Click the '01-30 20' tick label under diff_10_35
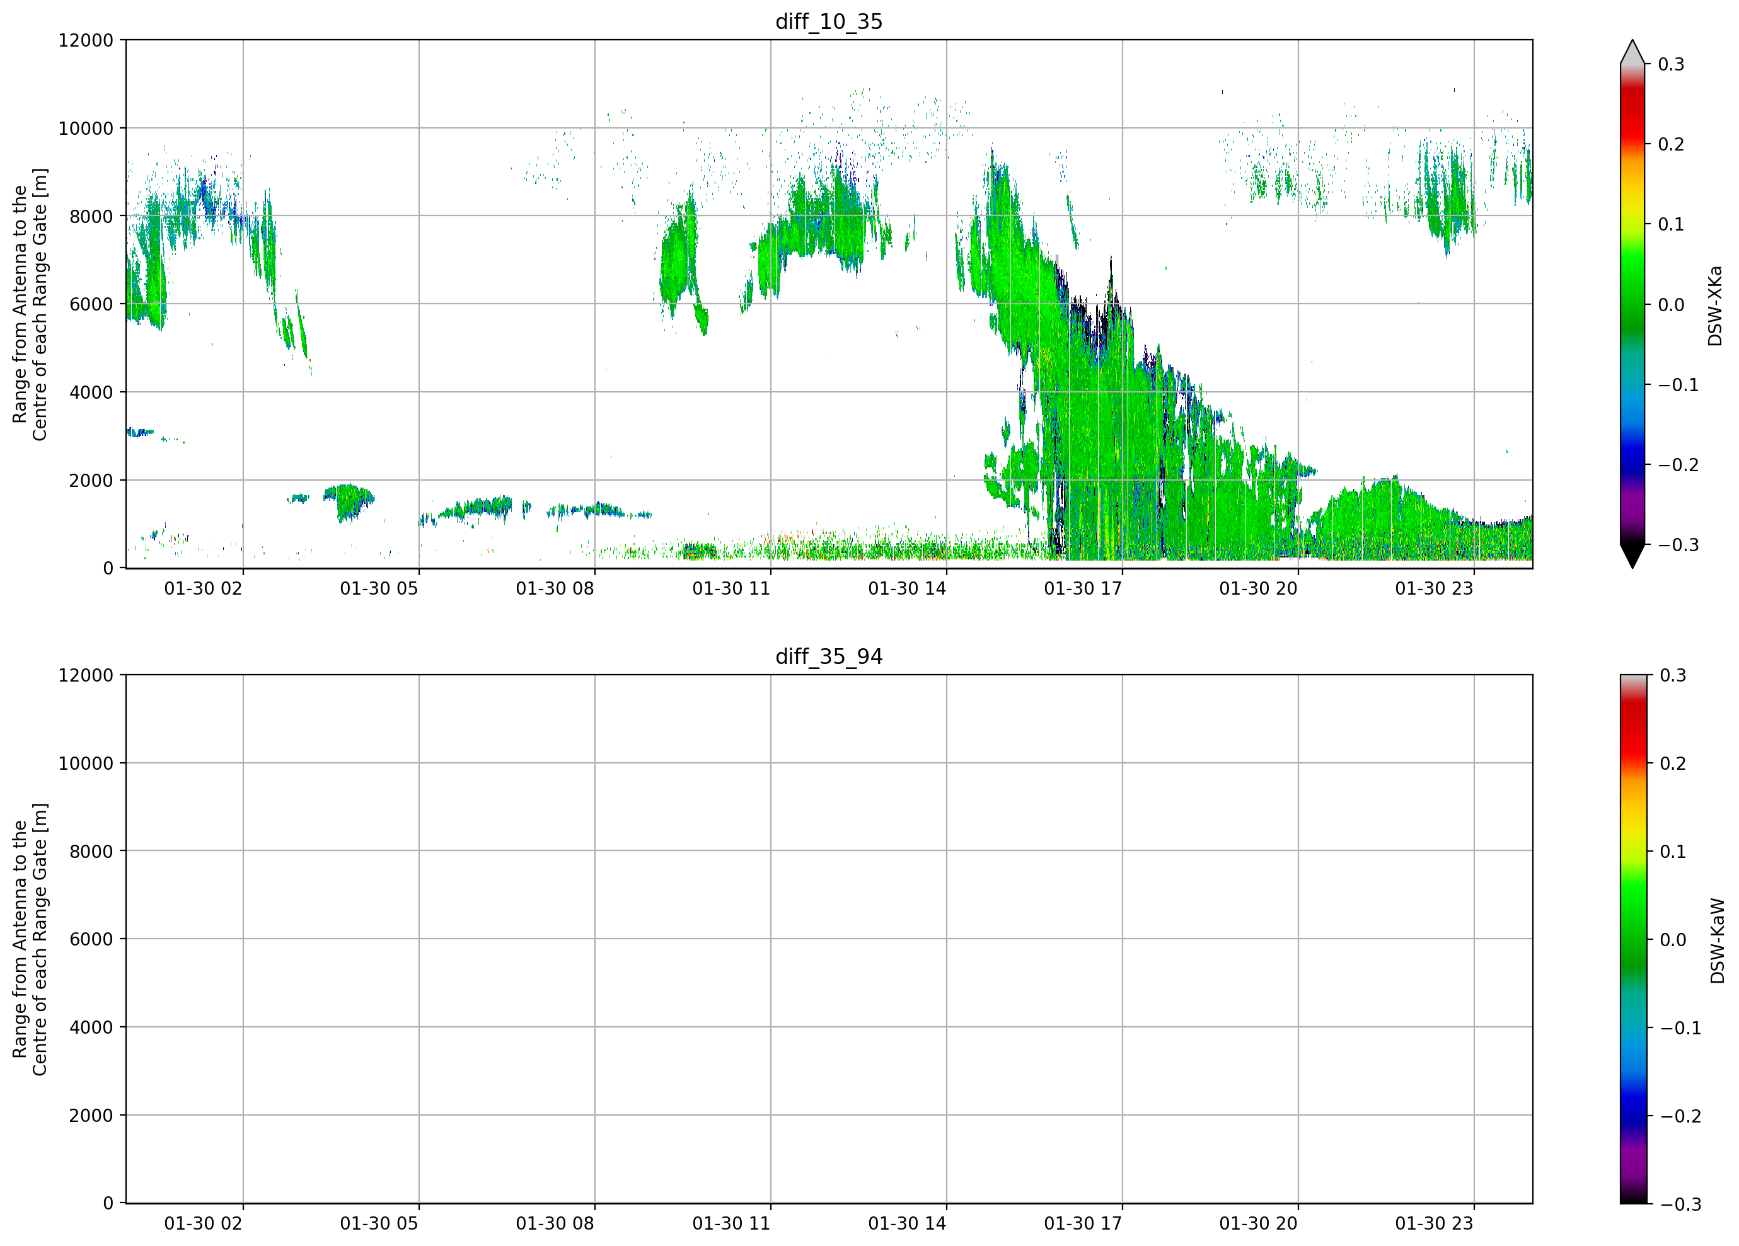The image size is (1739, 1246). 1258,588
